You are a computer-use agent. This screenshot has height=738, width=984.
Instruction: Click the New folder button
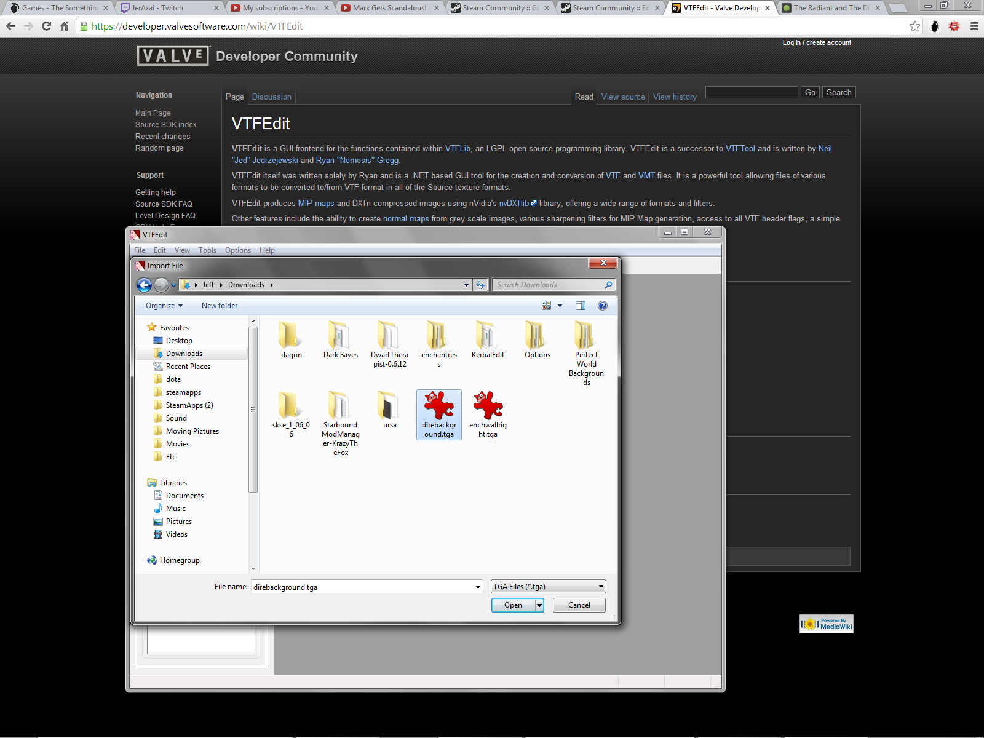pyautogui.click(x=220, y=306)
